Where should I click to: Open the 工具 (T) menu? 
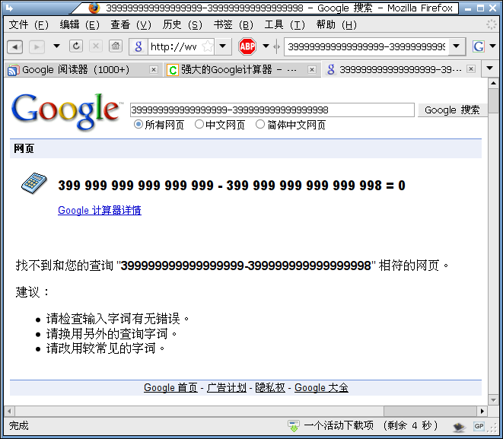point(285,24)
